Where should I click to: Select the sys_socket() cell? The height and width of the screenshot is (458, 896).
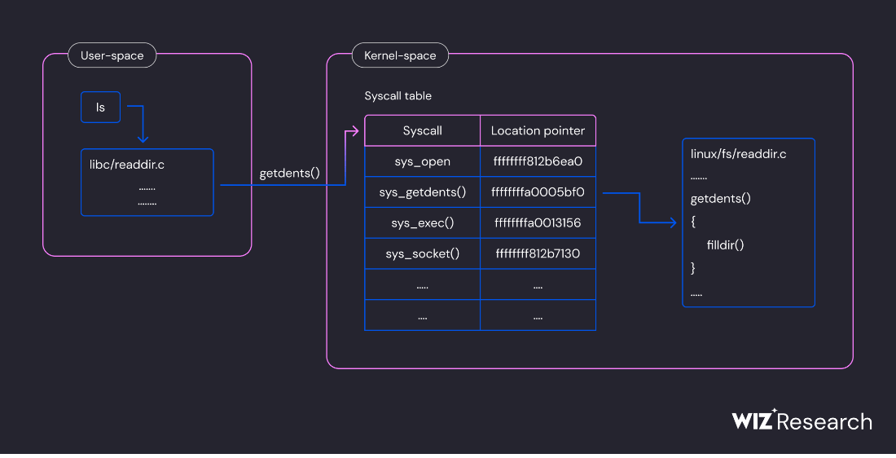coord(422,254)
